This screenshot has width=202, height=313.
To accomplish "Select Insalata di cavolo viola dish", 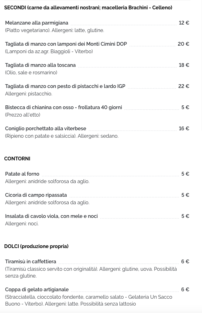I will [x=52, y=216].
